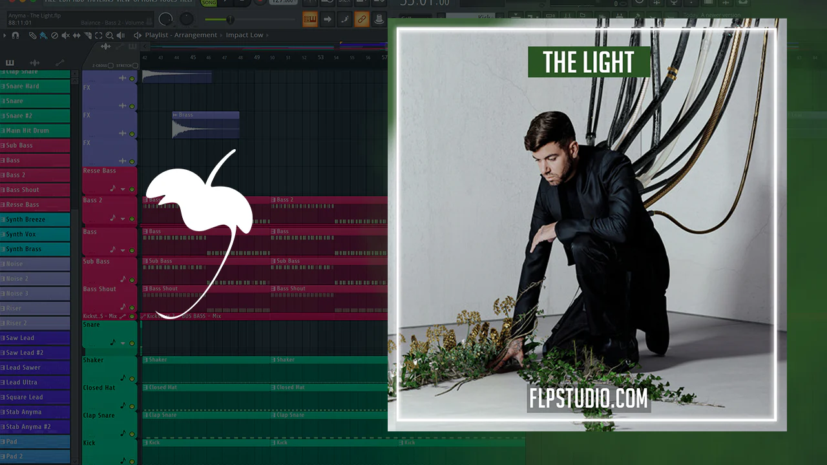Select the Slice tool
This screenshot has width=827, height=465.
(x=87, y=36)
